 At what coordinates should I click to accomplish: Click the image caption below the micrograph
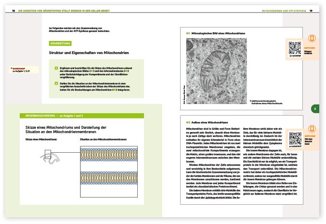coord(266,102)
